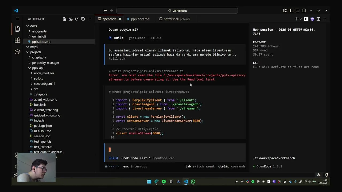Open the Extensions view in activity bar
This screenshot has height=192, width=342.
click(17, 40)
